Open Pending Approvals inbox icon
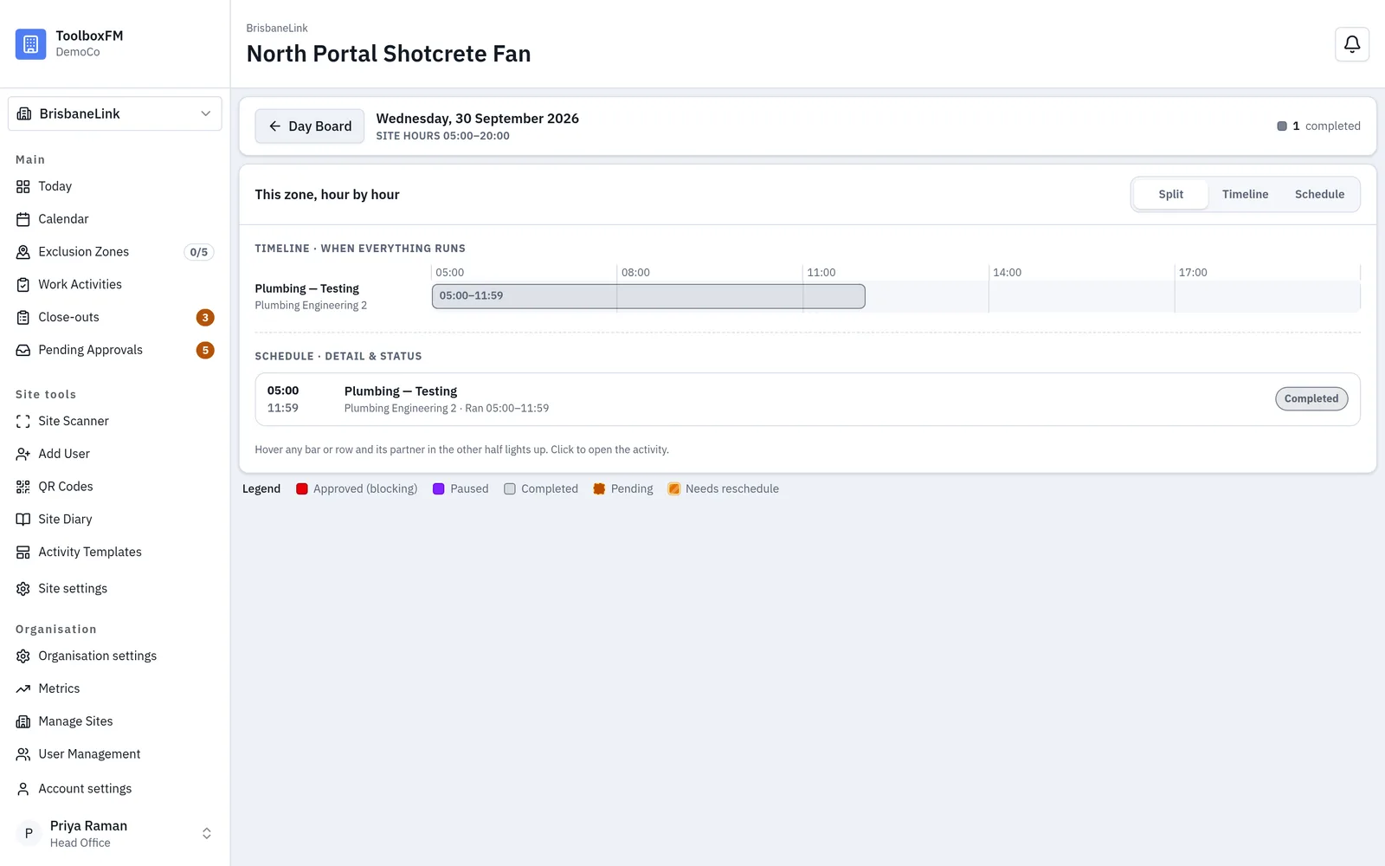1385x866 pixels. pos(23,350)
